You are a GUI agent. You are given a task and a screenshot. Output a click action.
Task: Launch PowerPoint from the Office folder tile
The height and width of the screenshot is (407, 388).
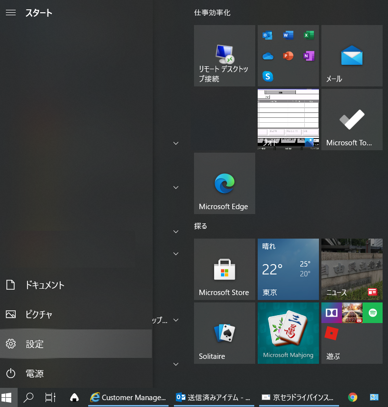pyautogui.click(x=288, y=56)
